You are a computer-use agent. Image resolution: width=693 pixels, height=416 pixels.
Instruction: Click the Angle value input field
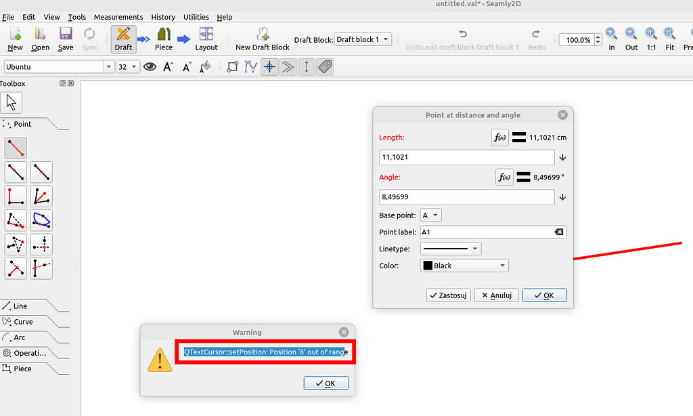(467, 196)
